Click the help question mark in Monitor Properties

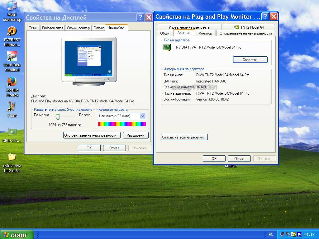pyautogui.click(x=265, y=16)
